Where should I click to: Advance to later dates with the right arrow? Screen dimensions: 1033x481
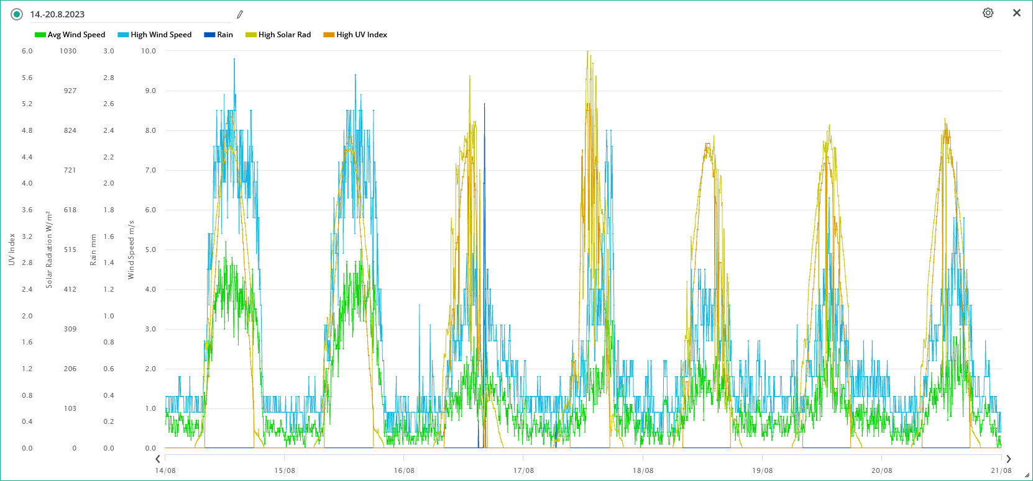click(1008, 459)
